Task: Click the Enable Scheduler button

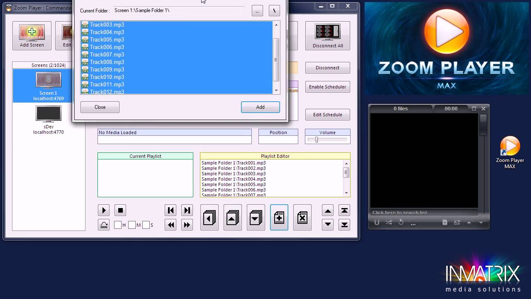Action: coord(328,87)
